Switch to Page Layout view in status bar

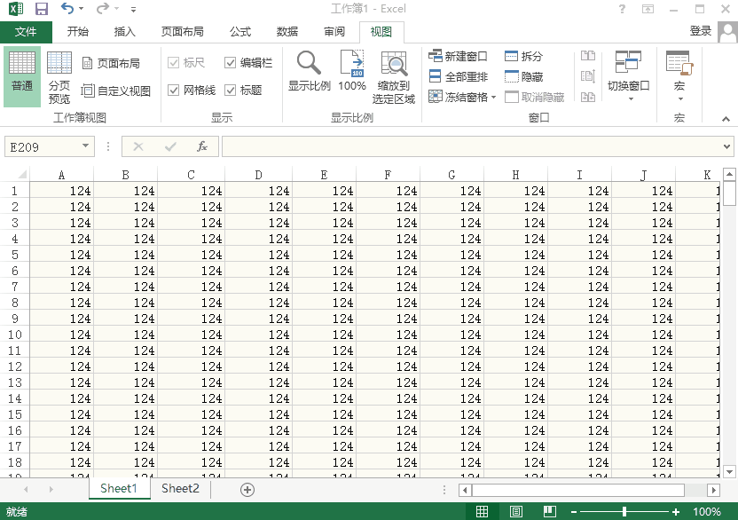click(516, 511)
